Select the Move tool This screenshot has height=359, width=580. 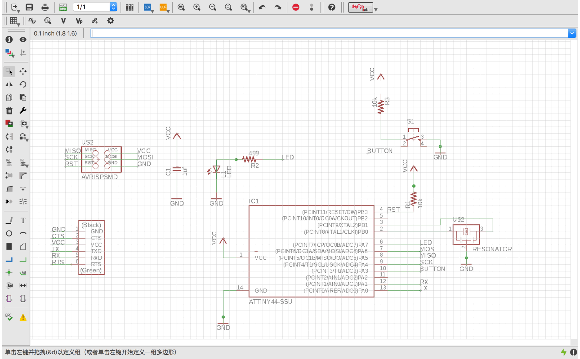coord(23,71)
